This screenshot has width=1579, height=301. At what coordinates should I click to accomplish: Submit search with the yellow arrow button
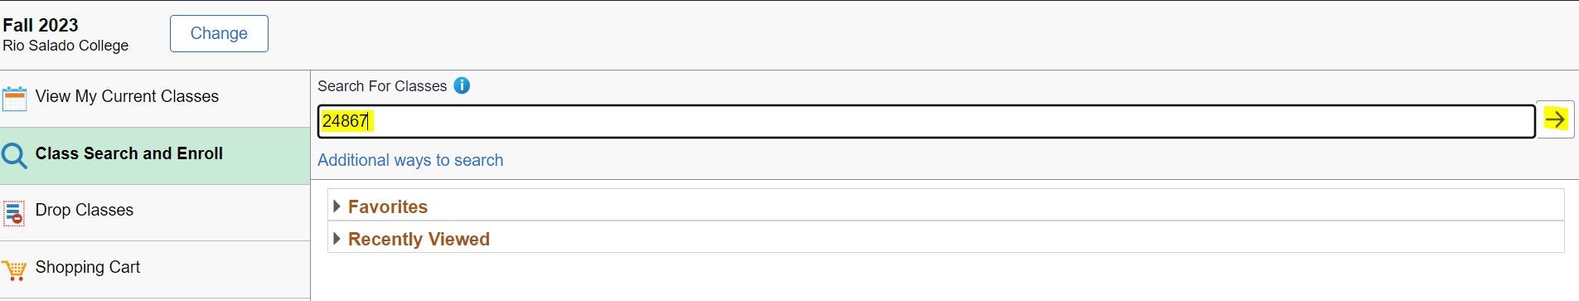[1556, 119]
